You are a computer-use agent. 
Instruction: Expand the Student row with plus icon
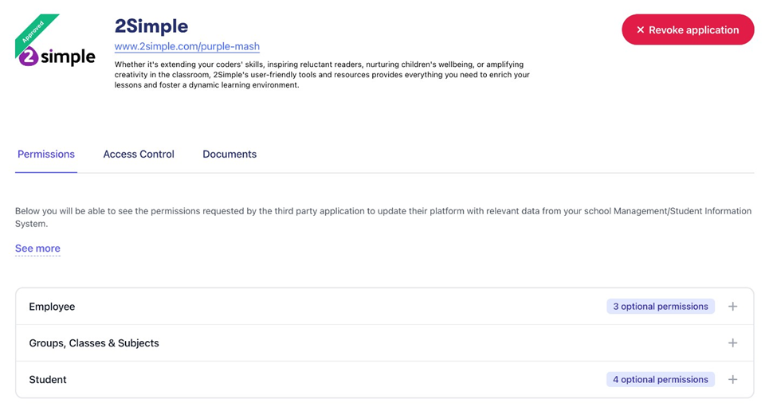click(732, 380)
